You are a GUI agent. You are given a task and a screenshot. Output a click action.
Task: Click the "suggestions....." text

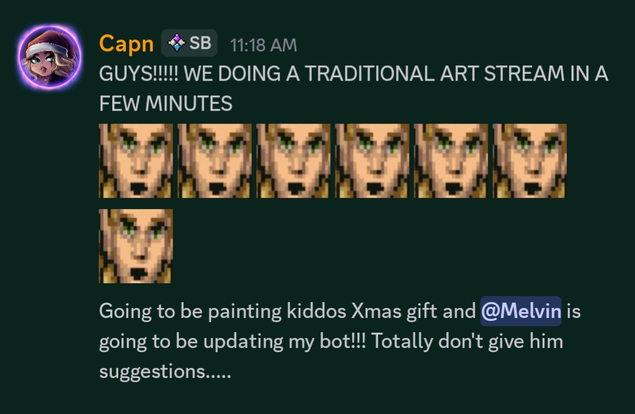pos(165,372)
